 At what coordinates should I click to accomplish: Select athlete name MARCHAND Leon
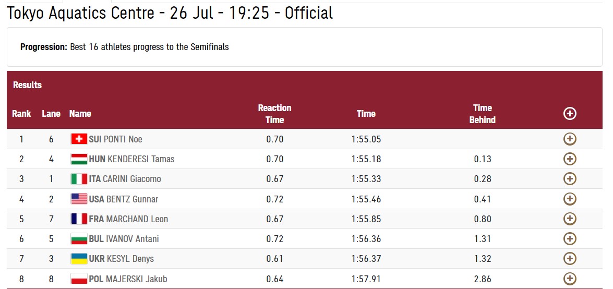tap(137, 219)
